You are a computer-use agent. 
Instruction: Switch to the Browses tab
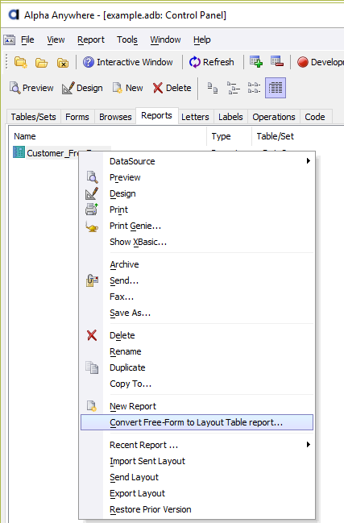click(x=115, y=117)
